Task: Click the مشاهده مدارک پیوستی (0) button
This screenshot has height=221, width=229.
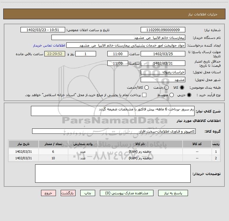Action: [x=127, y=193]
